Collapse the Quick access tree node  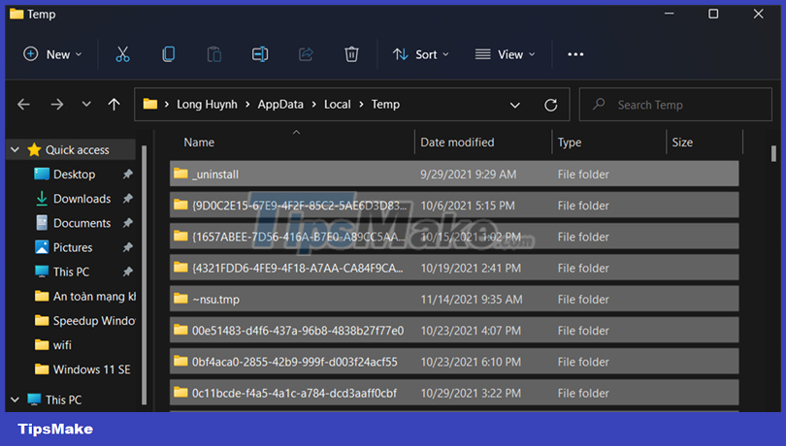[15, 149]
